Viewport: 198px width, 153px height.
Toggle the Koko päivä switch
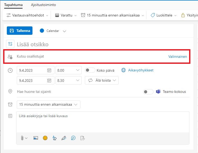pyautogui.click(x=90, y=70)
